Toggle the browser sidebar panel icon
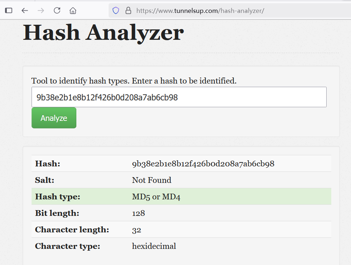Viewport: 351px width, 265px height. point(9,10)
